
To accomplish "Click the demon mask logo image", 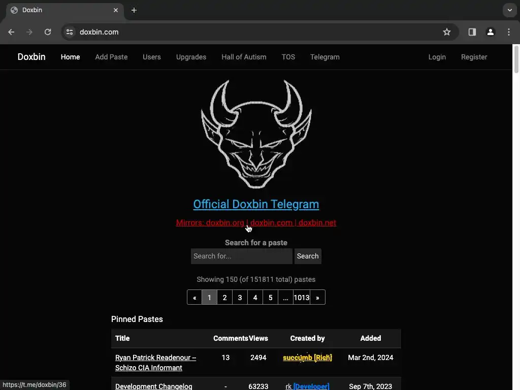I will (256, 134).
